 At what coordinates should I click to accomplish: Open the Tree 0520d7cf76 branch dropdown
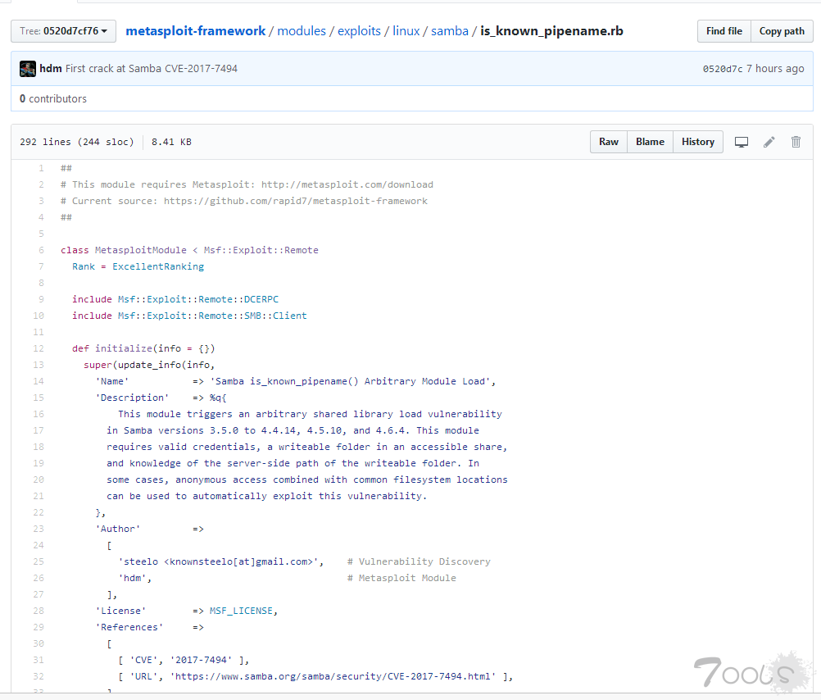tap(63, 31)
